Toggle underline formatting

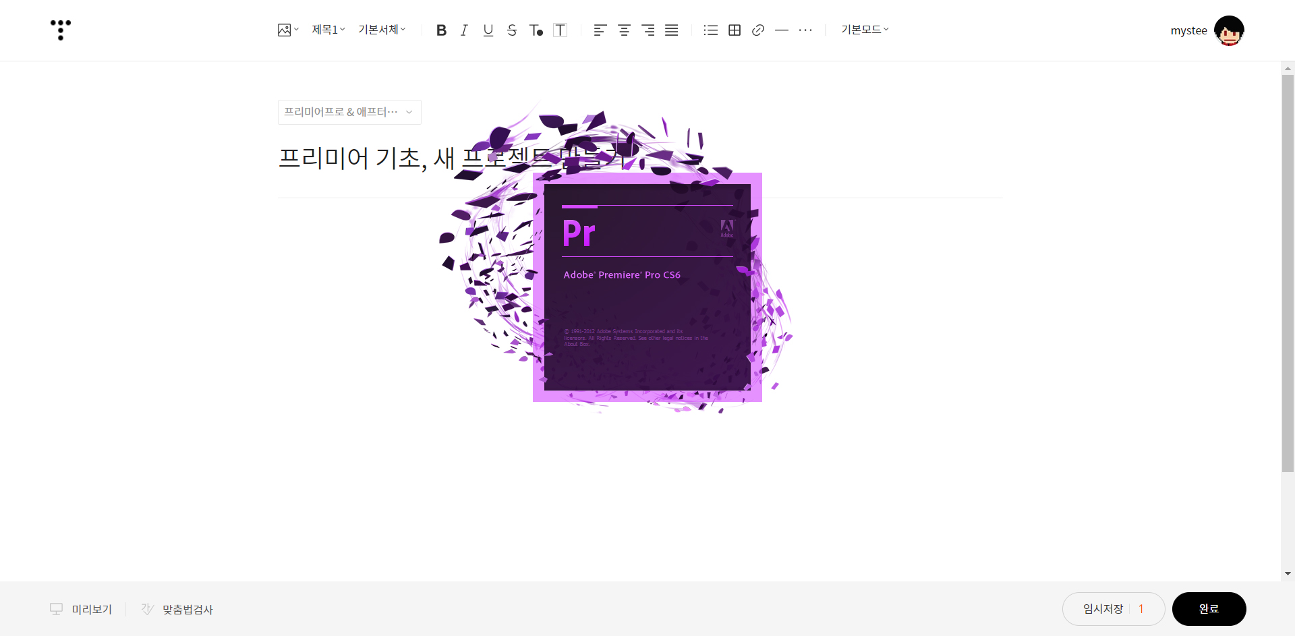488,30
